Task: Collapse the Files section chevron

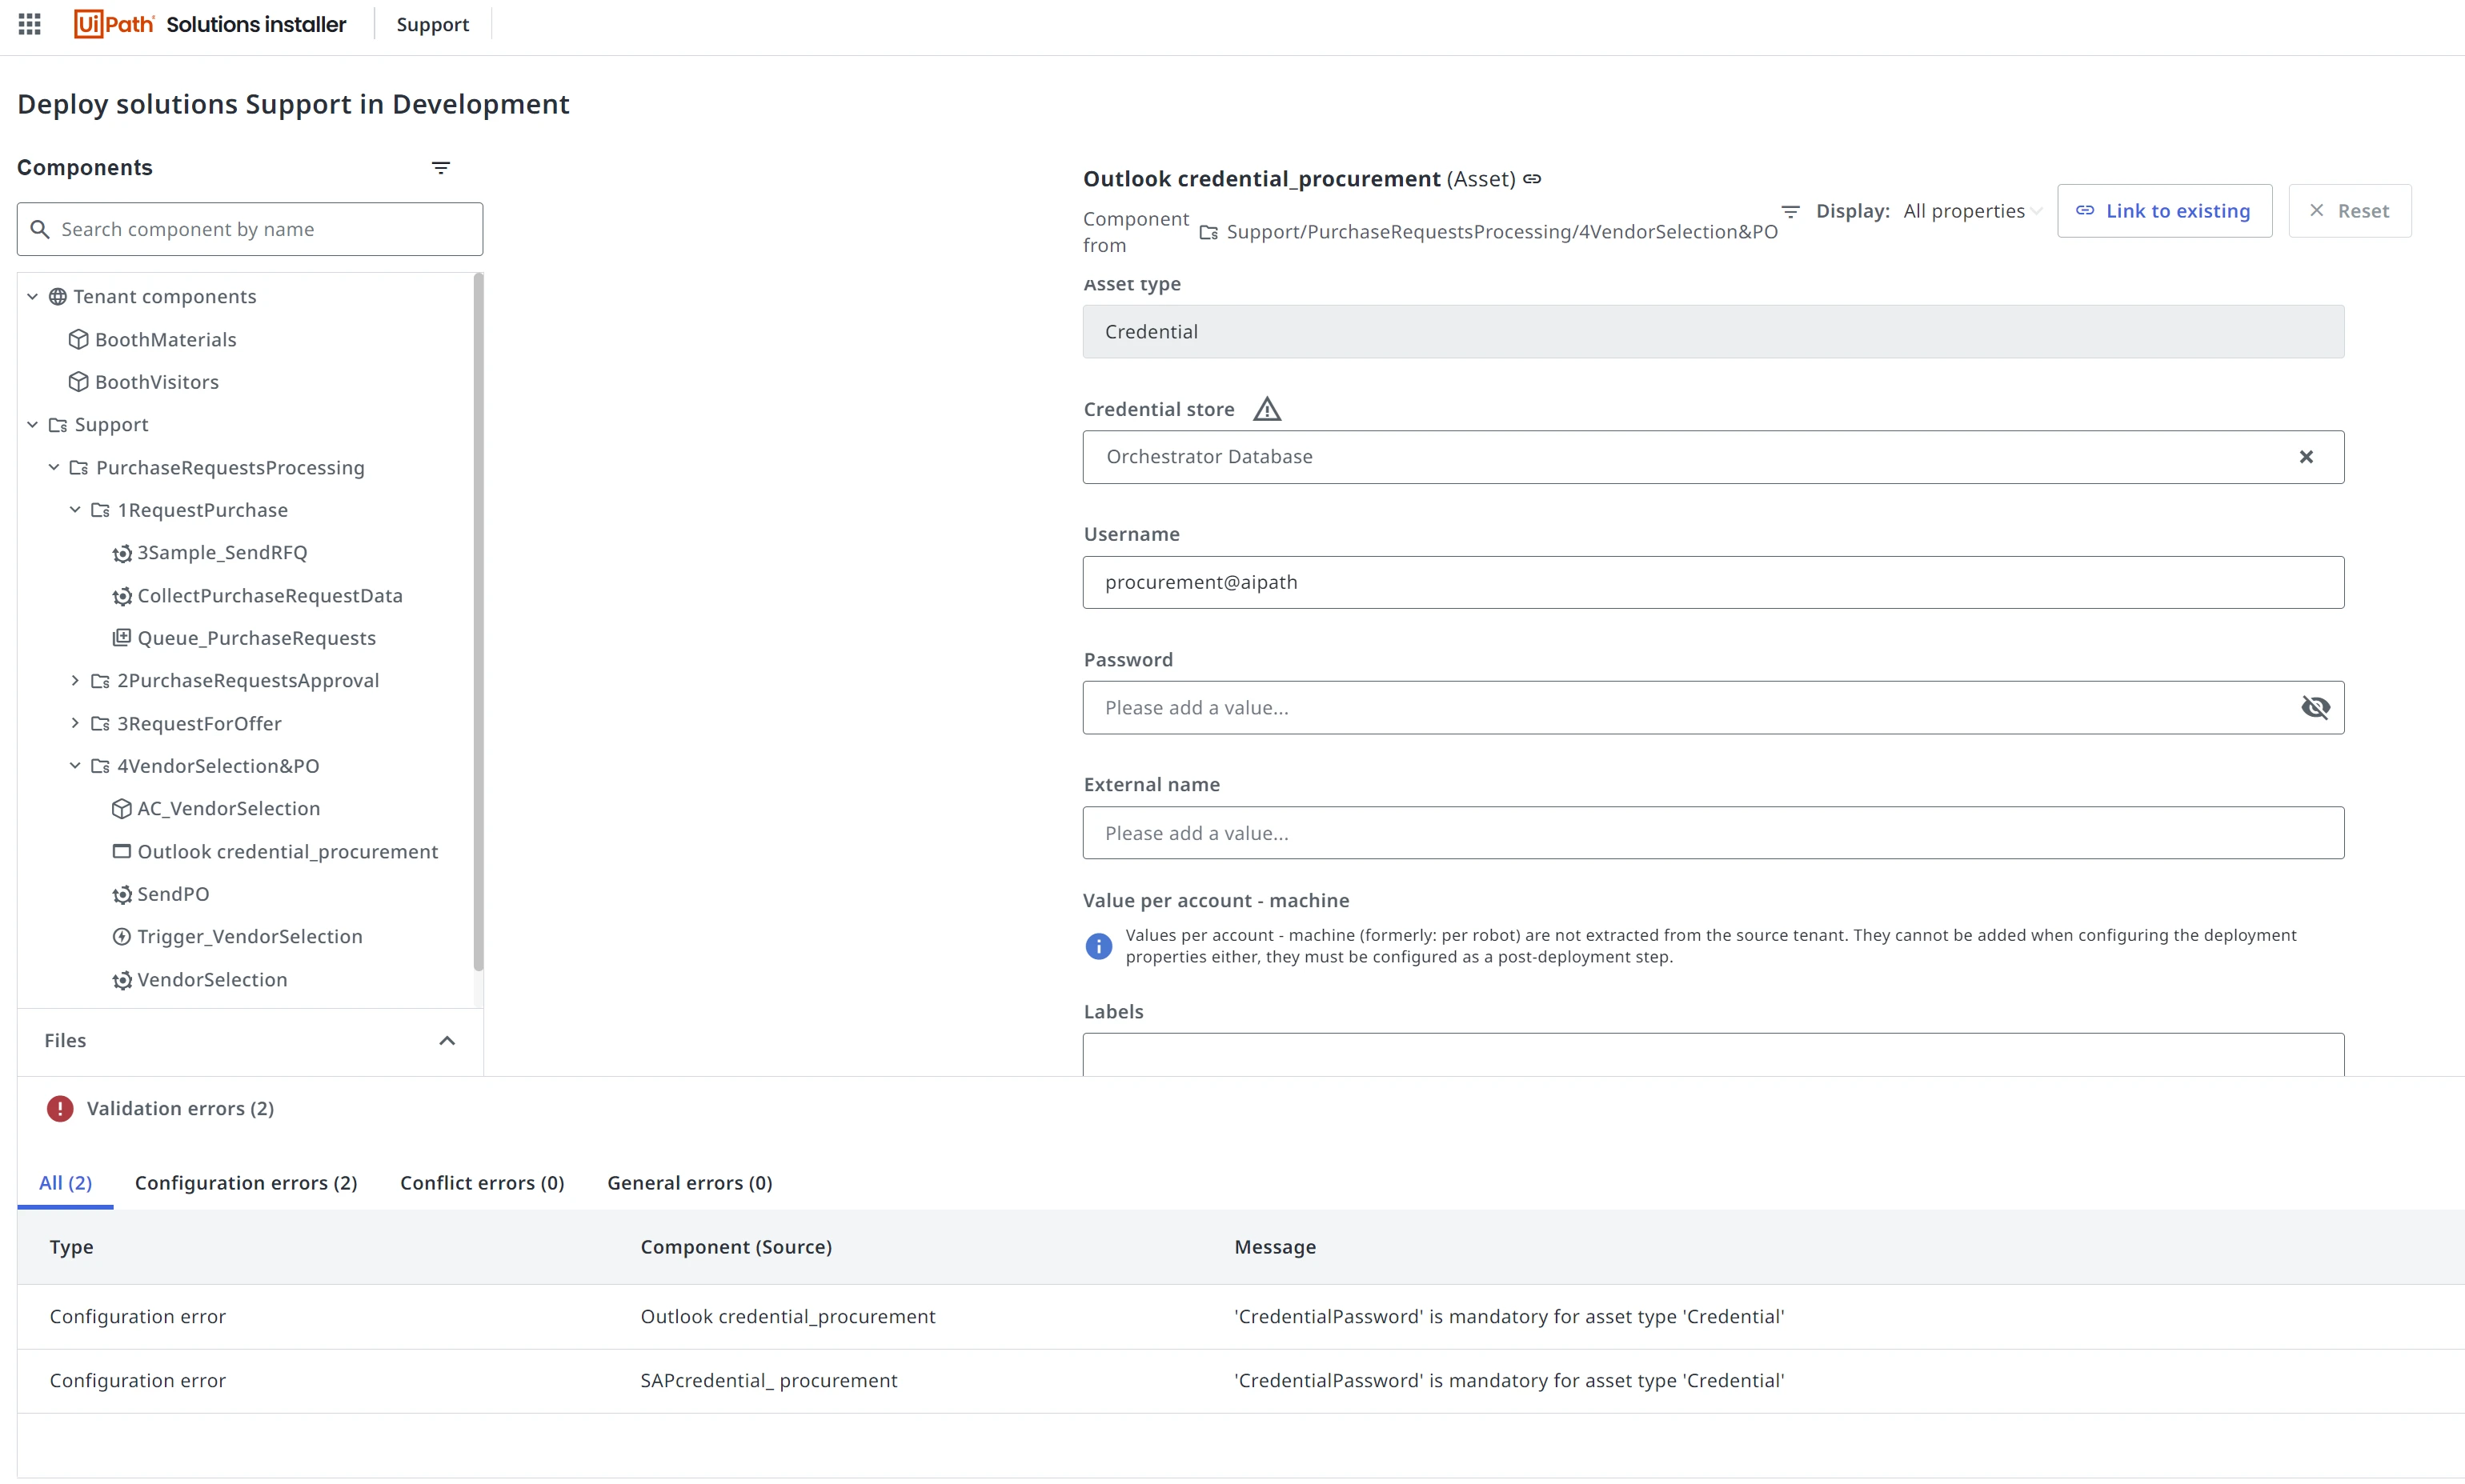Action: (x=447, y=1041)
